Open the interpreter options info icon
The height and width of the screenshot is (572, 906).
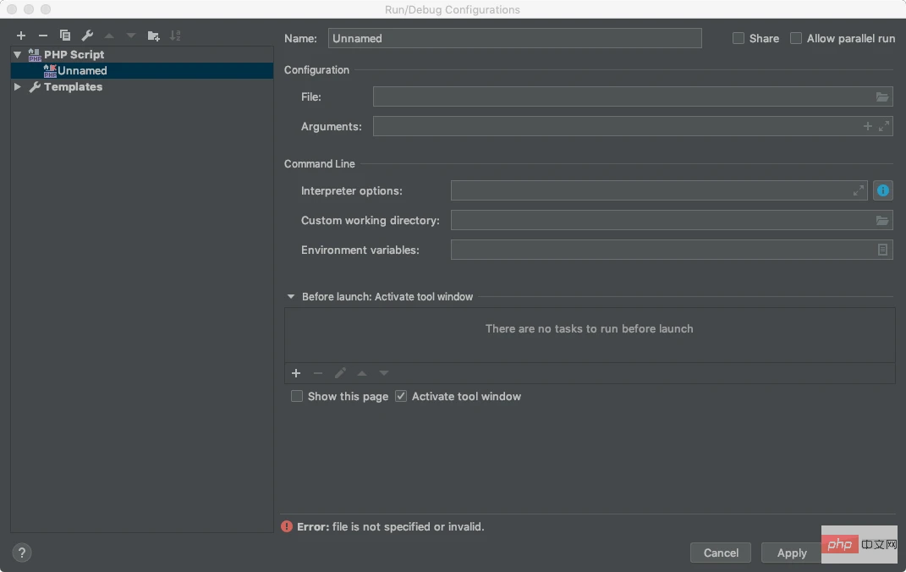coord(883,190)
